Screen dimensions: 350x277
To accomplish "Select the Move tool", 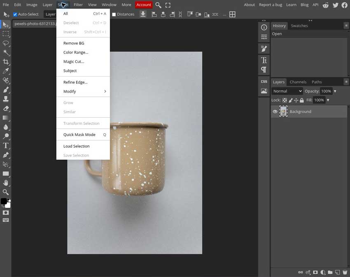I will [6, 25].
